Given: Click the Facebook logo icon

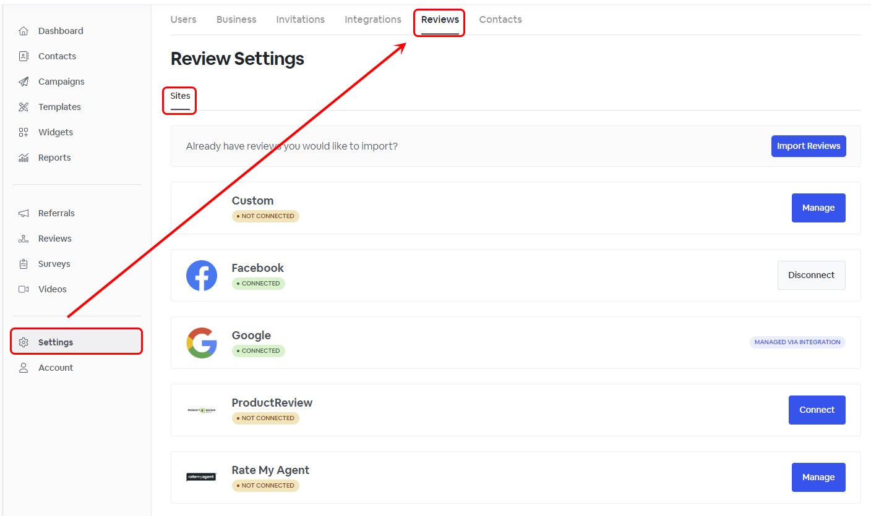Looking at the screenshot, I should point(202,276).
